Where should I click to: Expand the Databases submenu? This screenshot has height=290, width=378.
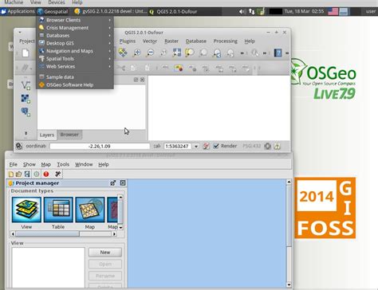[75, 35]
